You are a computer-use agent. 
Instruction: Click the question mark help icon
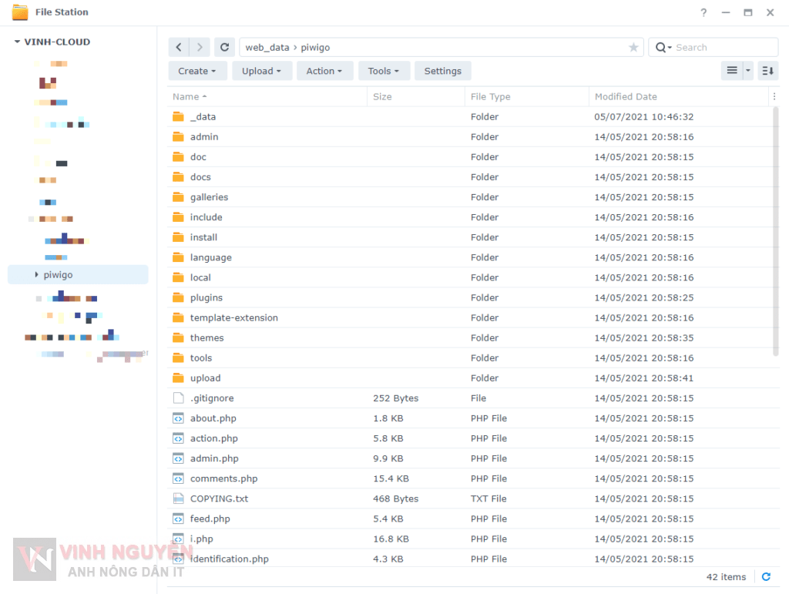[703, 12]
